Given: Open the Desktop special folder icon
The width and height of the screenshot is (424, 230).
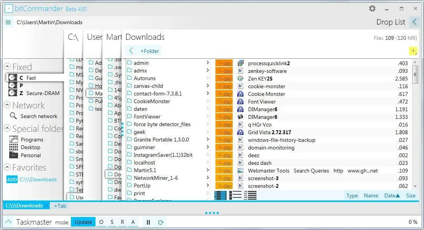Looking at the screenshot, I should 13,147.
